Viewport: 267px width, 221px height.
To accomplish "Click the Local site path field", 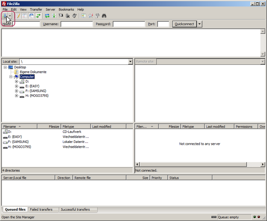I will click(74, 62).
